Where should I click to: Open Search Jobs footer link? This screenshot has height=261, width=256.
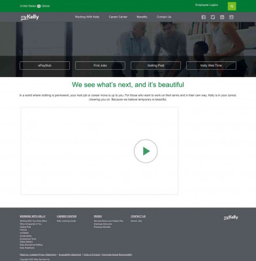136,221
